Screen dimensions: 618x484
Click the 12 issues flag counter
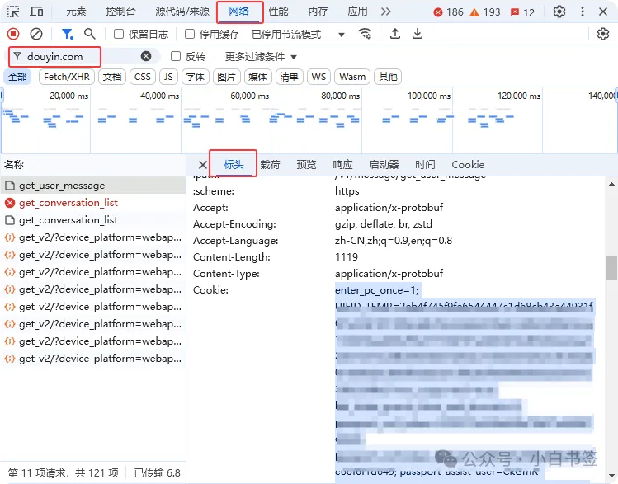(x=522, y=12)
